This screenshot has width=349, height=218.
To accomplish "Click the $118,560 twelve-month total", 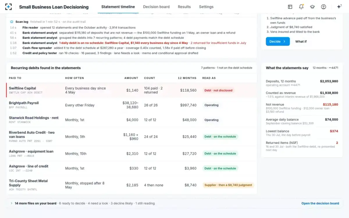I will coord(188,90).
